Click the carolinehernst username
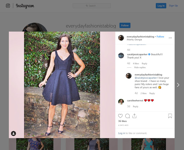184x150 pixels. (135, 100)
